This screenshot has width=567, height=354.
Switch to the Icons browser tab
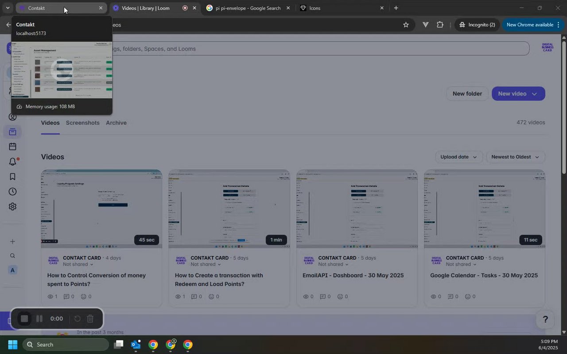tap(342, 8)
